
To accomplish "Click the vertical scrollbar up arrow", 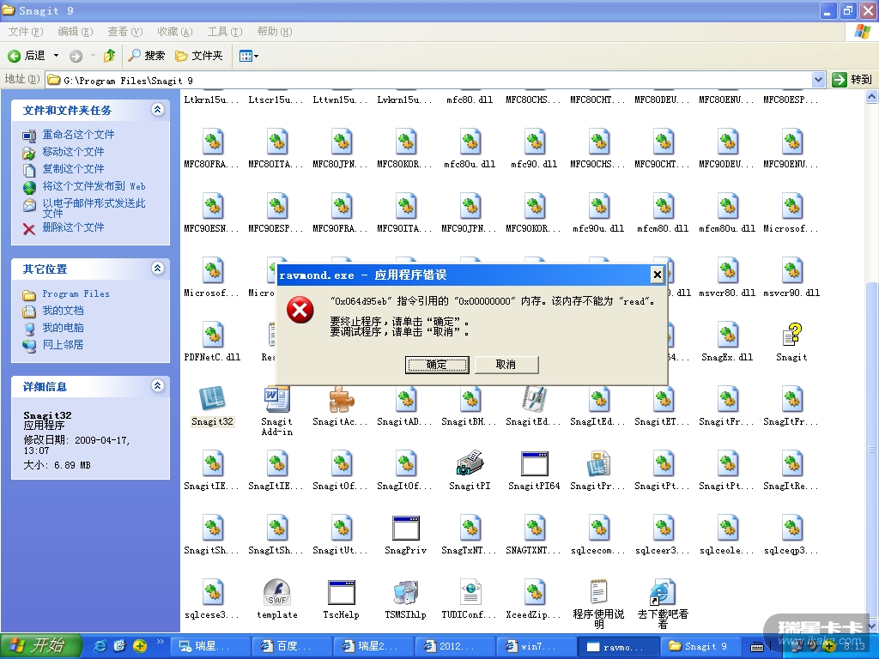I will [x=872, y=97].
